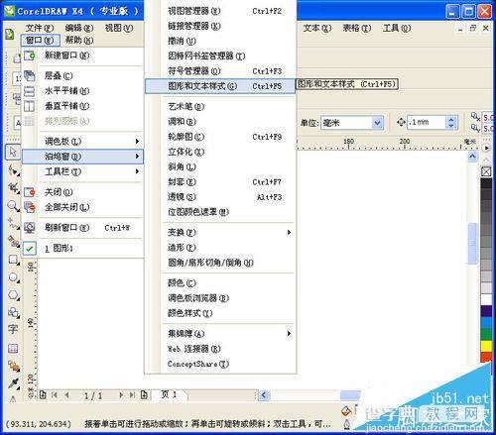The height and width of the screenshot is (435, 496).
Task: Toggle the checked 图形1 window entry
Action: coord(82,248)
